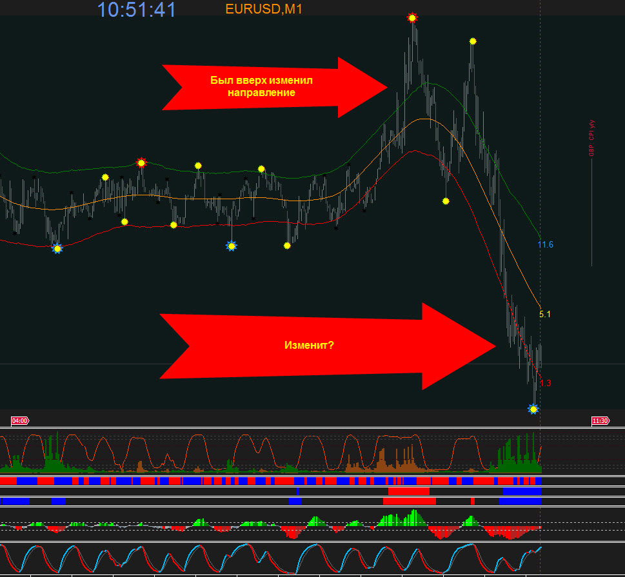Click the 11.6 upper band value
This screenshot has width=625, height=577.
pyautogui.click(x=545, y=245)
